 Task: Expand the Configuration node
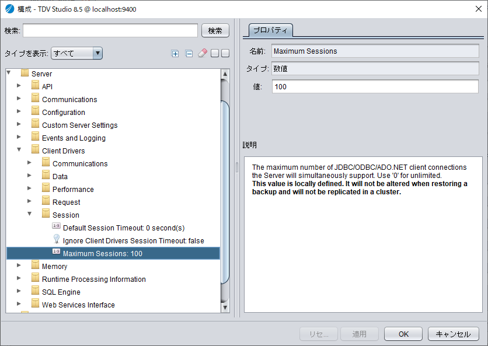click(x=19, y=111)
